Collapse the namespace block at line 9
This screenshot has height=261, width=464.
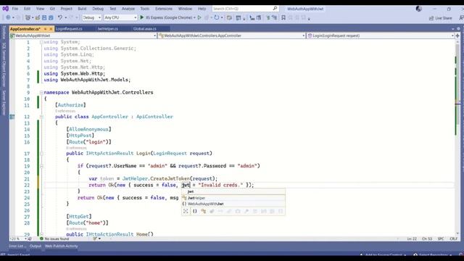(x=41, y=92)
